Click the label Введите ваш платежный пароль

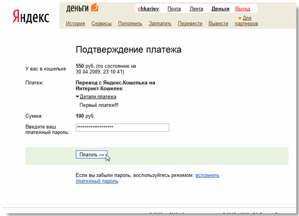[47, 130]
